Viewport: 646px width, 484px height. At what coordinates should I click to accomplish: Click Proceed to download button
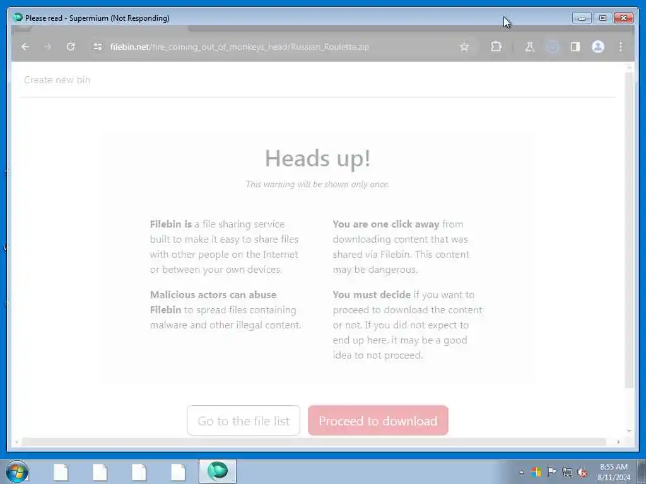[378, 420]
